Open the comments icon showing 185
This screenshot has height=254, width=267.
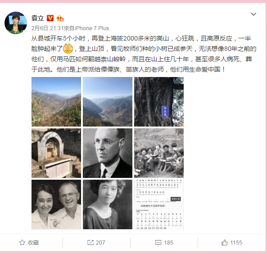164,242
